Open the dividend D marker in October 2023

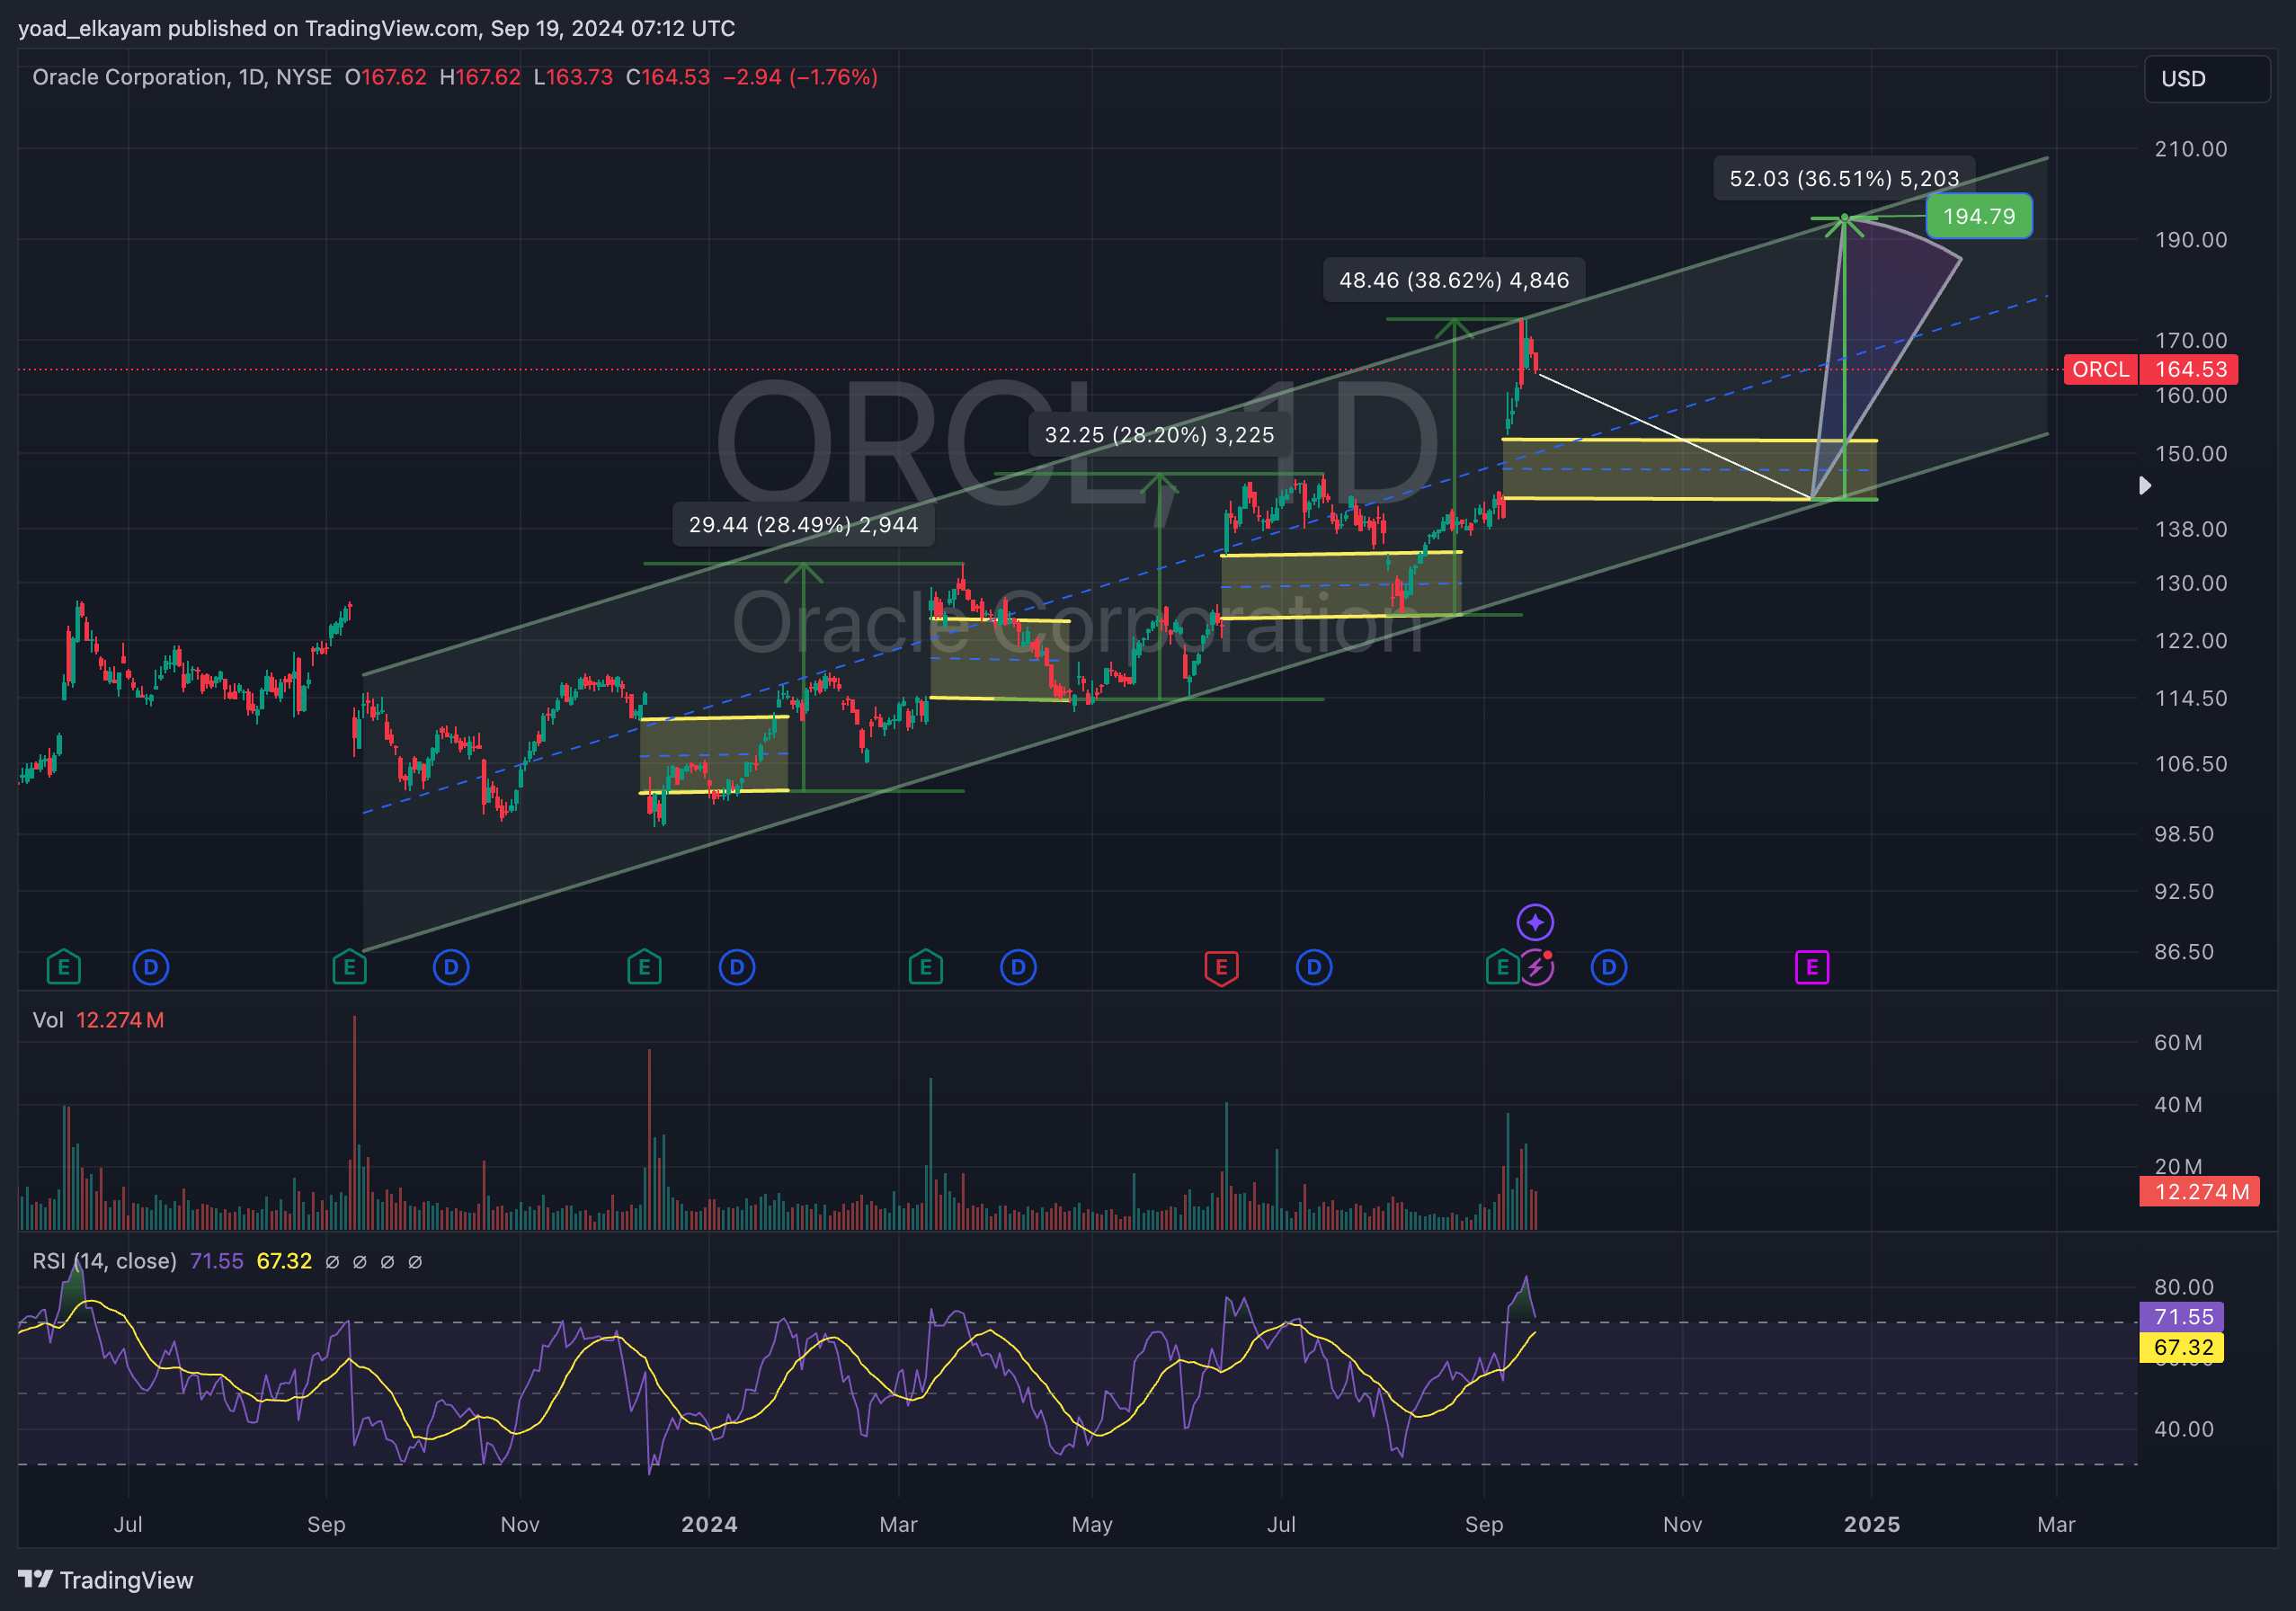pos(451,967)
